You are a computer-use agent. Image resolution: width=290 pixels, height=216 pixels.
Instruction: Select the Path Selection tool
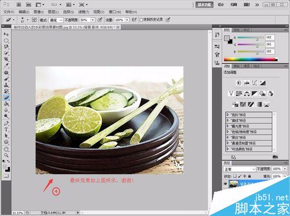(6, 136)
